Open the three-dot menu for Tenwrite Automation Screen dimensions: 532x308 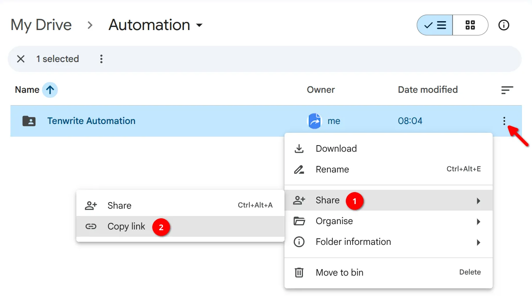(x=504, y=121)
